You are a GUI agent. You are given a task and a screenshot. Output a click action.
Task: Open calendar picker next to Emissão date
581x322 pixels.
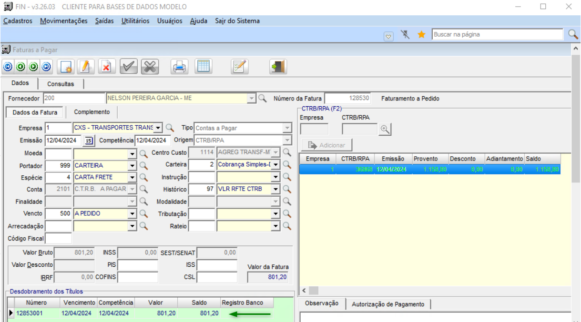click(89, 141)
